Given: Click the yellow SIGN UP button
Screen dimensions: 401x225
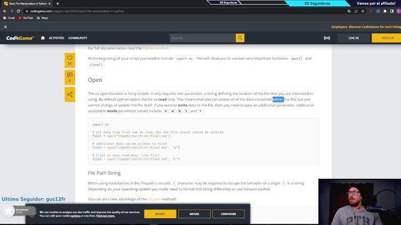Looking at the screenshot, I should tap(387, 38).
